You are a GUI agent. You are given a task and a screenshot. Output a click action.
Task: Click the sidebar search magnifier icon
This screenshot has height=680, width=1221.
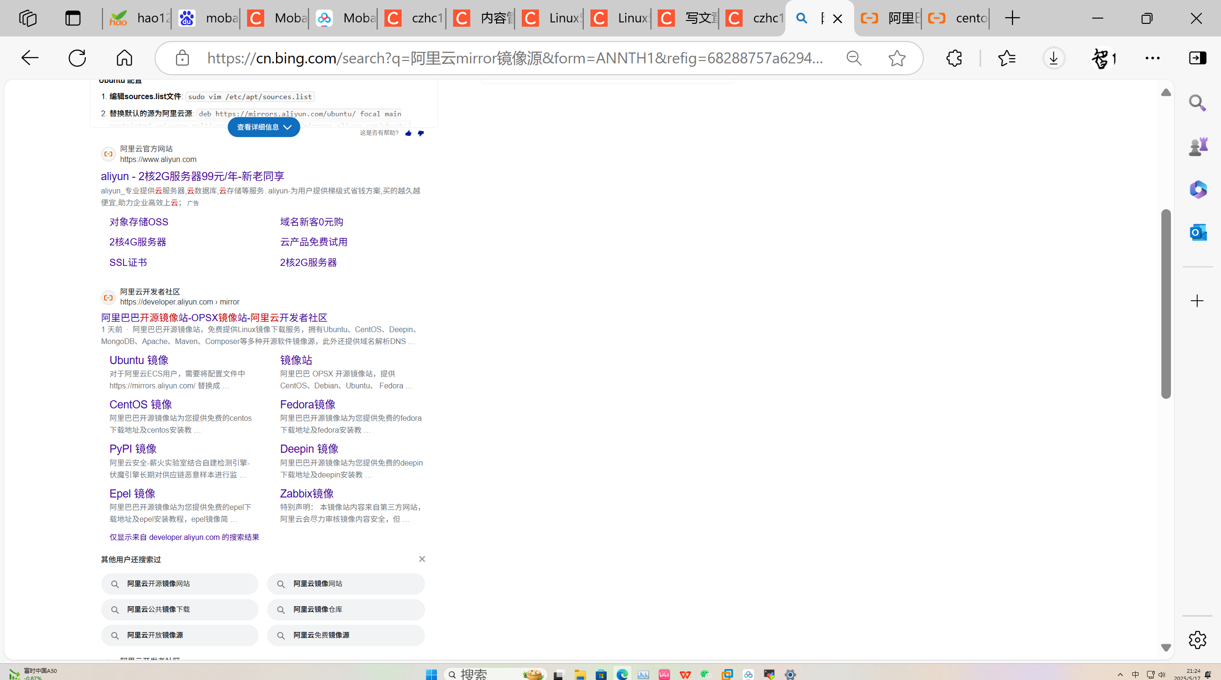tap(1198, 103)
